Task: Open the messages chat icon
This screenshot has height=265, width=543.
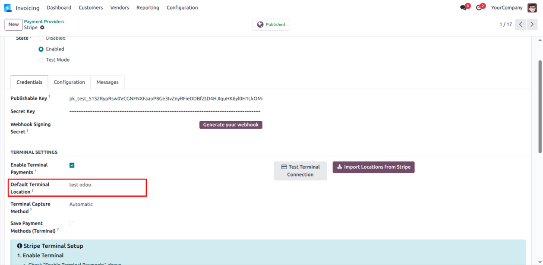Action: pyautogui.click(x=464, y=8)
